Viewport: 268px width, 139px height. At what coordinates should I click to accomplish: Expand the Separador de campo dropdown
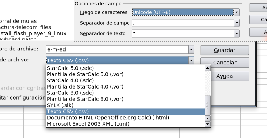[x=237, y=23]
